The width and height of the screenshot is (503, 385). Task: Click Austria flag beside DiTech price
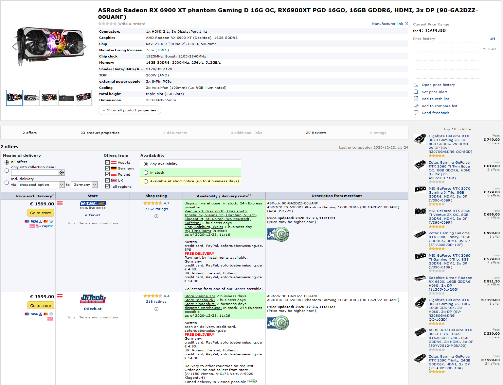coord(60,296)
